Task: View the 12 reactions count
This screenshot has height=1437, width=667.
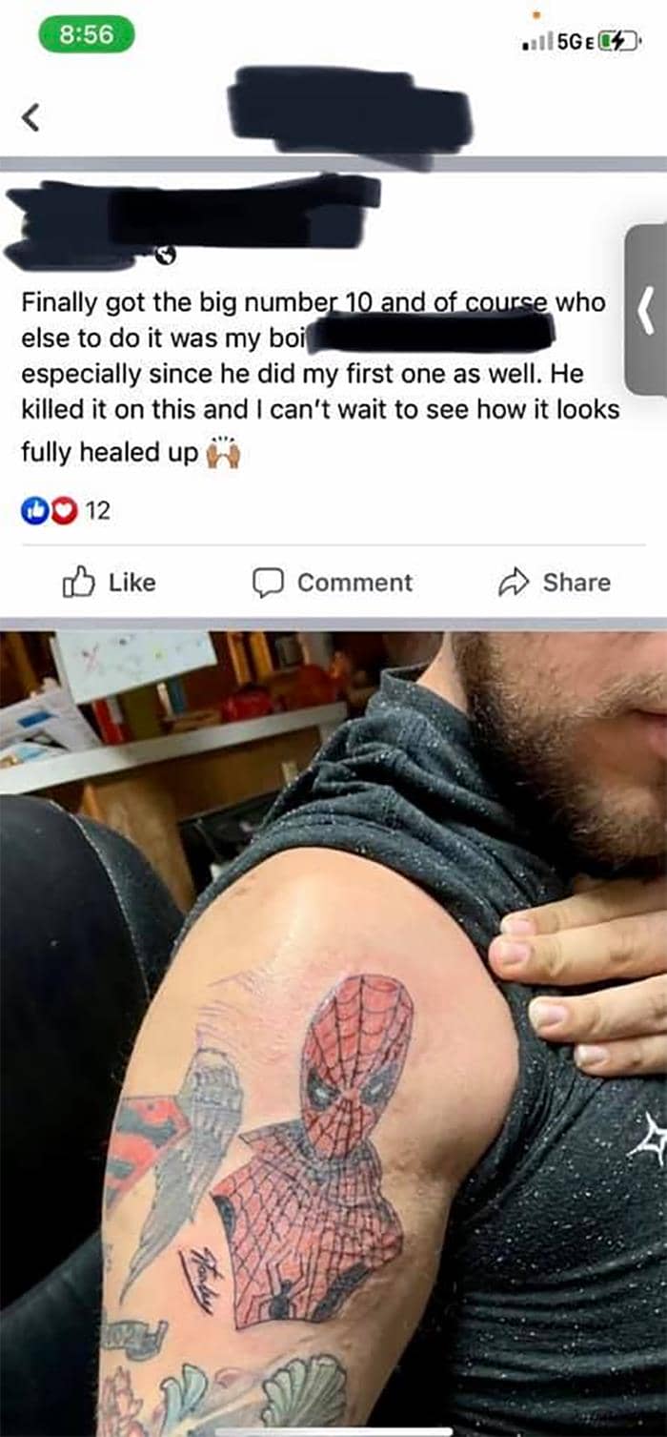Action: (98, 510)
